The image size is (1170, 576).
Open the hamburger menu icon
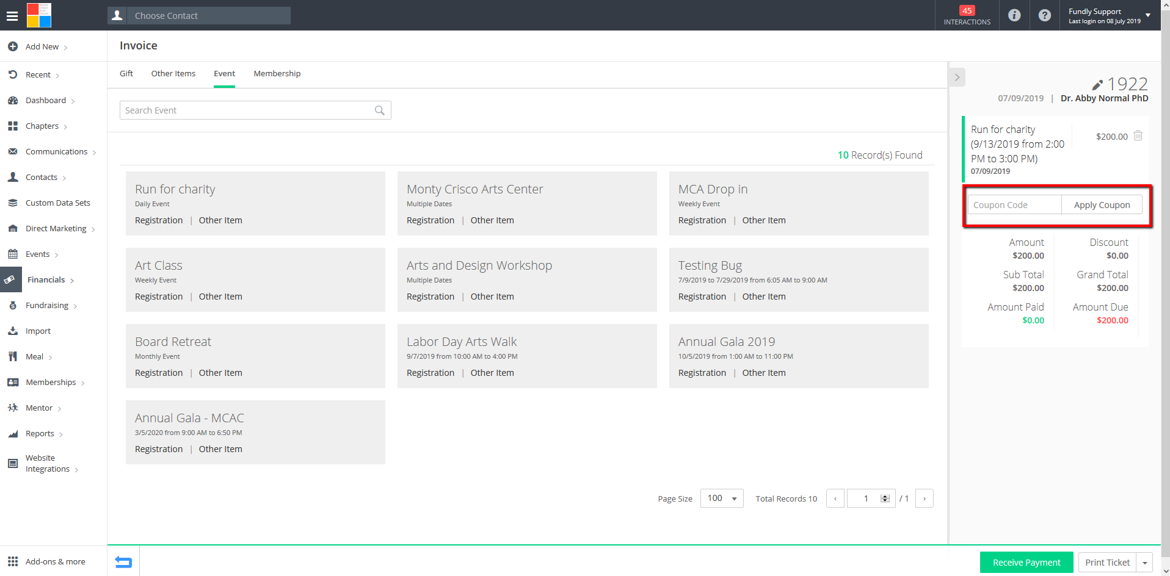coord(12,16)
